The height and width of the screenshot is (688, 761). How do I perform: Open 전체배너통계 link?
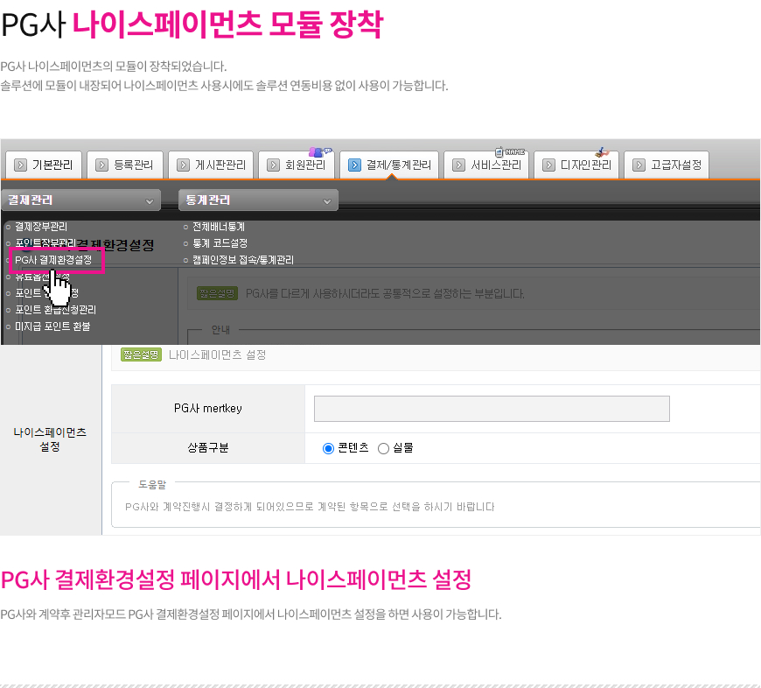(219, 227)
